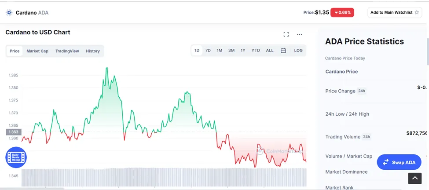Open fullscreen chart view icon

(286, 34)
